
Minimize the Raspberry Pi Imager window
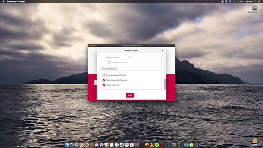pos(92,46)
